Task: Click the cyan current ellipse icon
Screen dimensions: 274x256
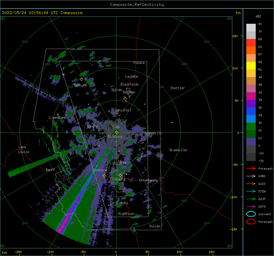Action: [251, 214]
